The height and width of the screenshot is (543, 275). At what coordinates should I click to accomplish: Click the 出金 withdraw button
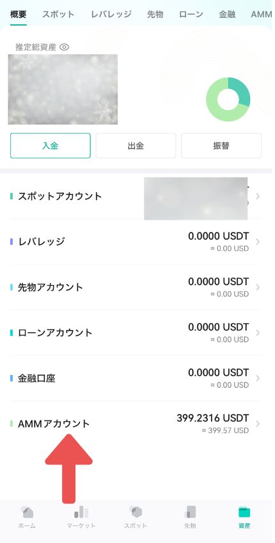click(136, 146)
